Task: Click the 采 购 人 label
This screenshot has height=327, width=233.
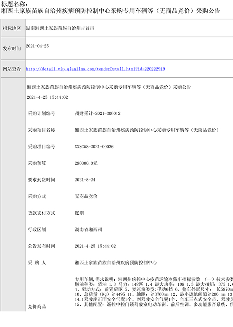Action: pos(37,262)
